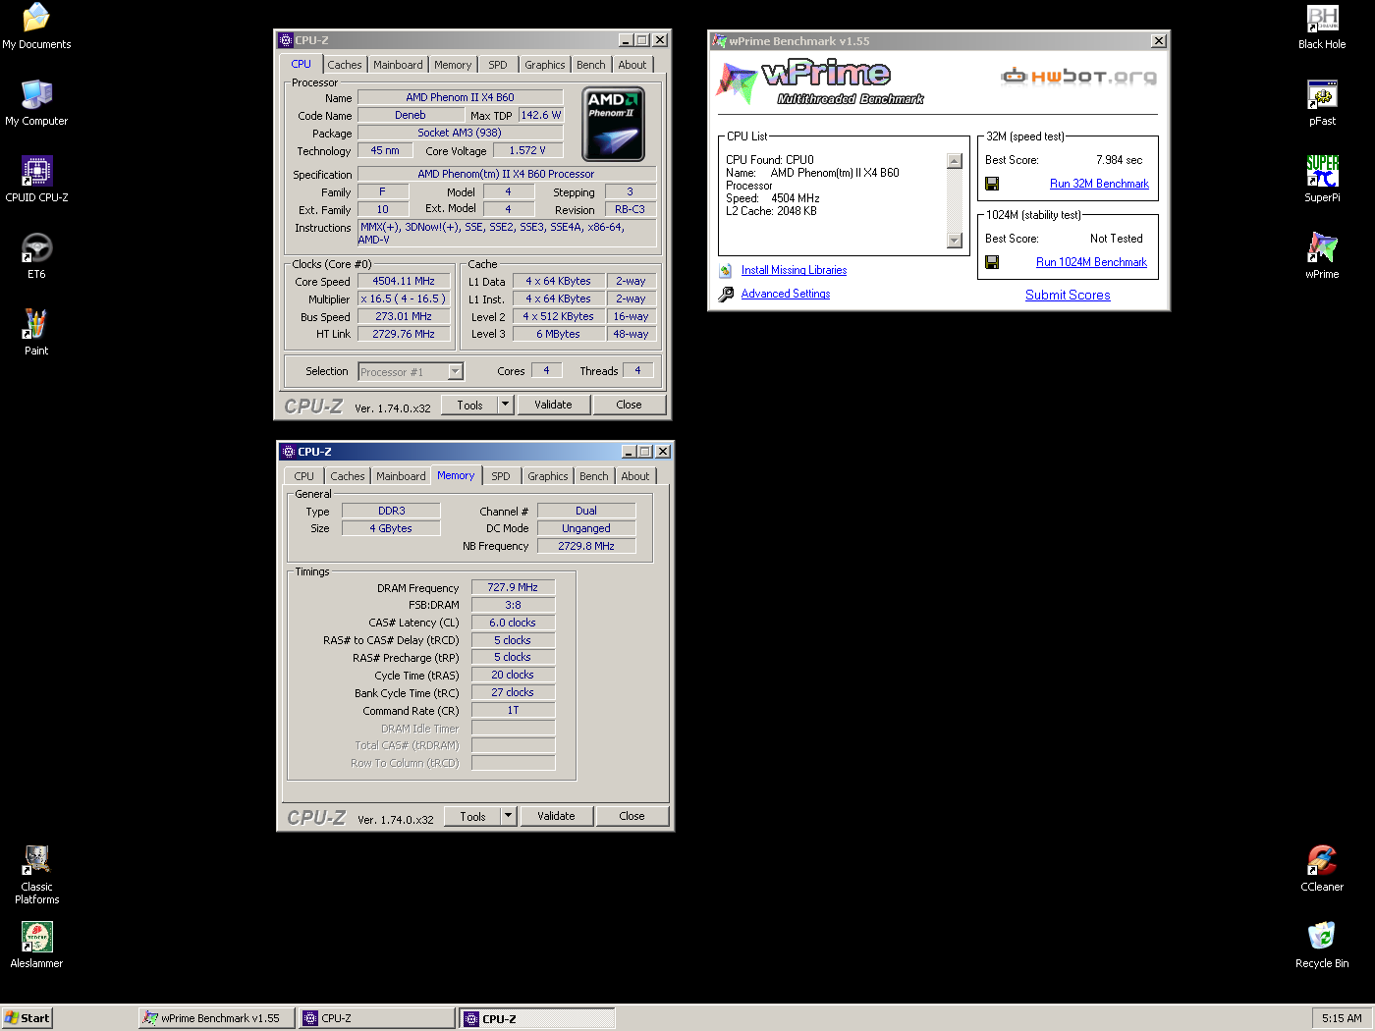Open Bench tab in upper CPU-Z window
1375x1031 pixels.
(x=591, y=65)
